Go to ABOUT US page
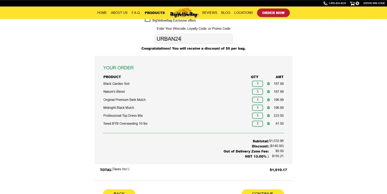This screenshot has height=194, width=387. (x=119, y=13)
